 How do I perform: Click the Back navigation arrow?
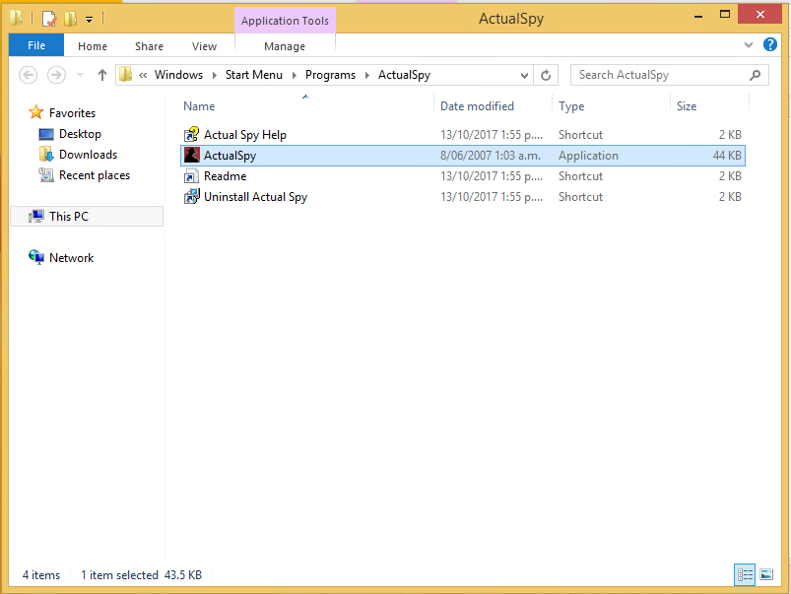[x=29, y=75]
